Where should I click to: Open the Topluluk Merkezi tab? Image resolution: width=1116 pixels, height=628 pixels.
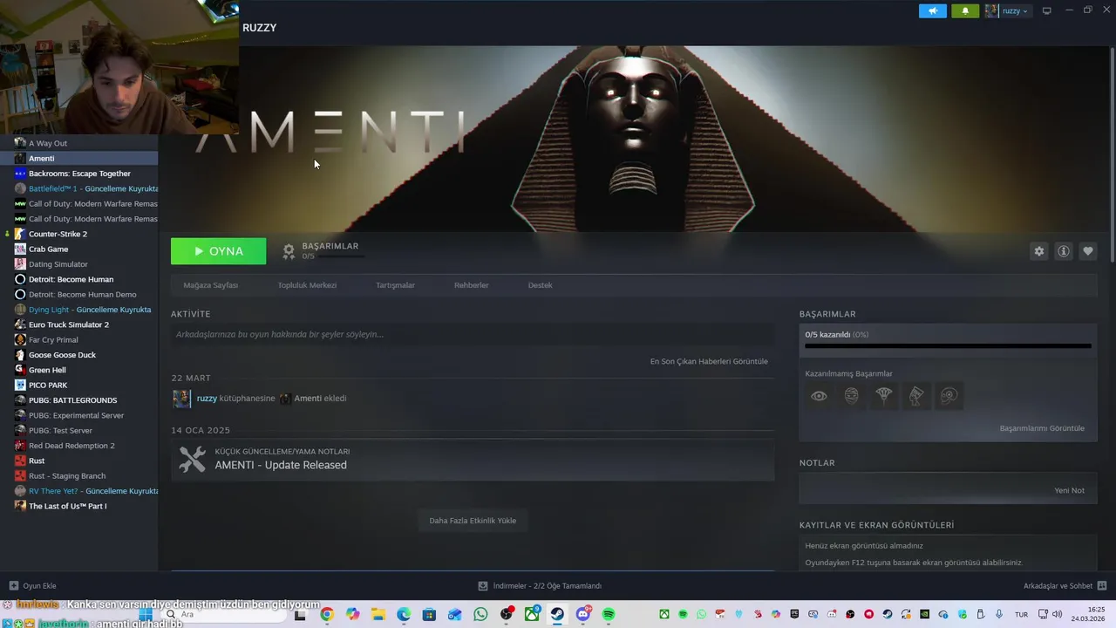(307, 285)
